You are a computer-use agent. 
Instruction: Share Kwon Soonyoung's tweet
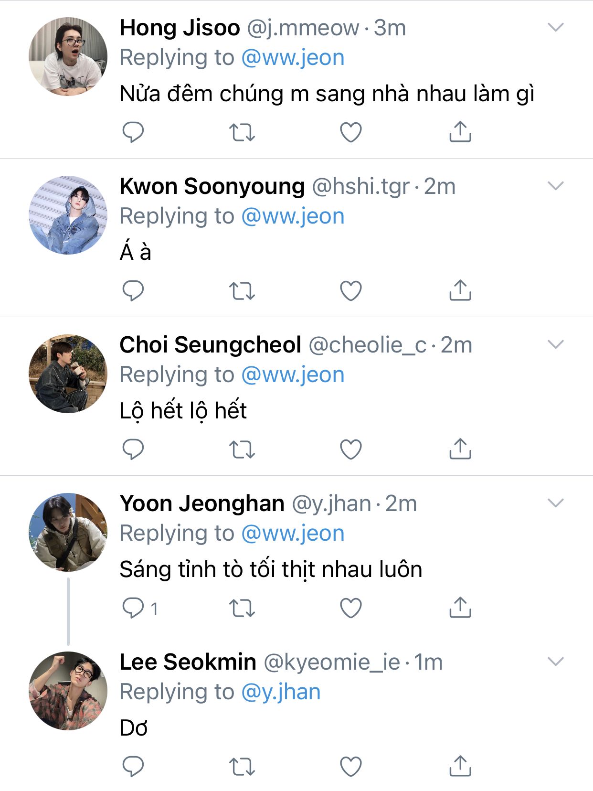coord(460,290)
